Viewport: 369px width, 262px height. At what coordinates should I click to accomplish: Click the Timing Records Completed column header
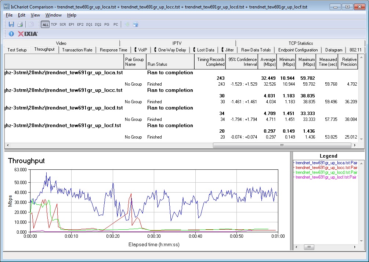[210, 62]
